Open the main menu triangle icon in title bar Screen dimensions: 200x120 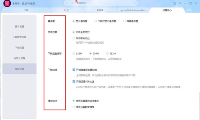[x=180, y=3]
